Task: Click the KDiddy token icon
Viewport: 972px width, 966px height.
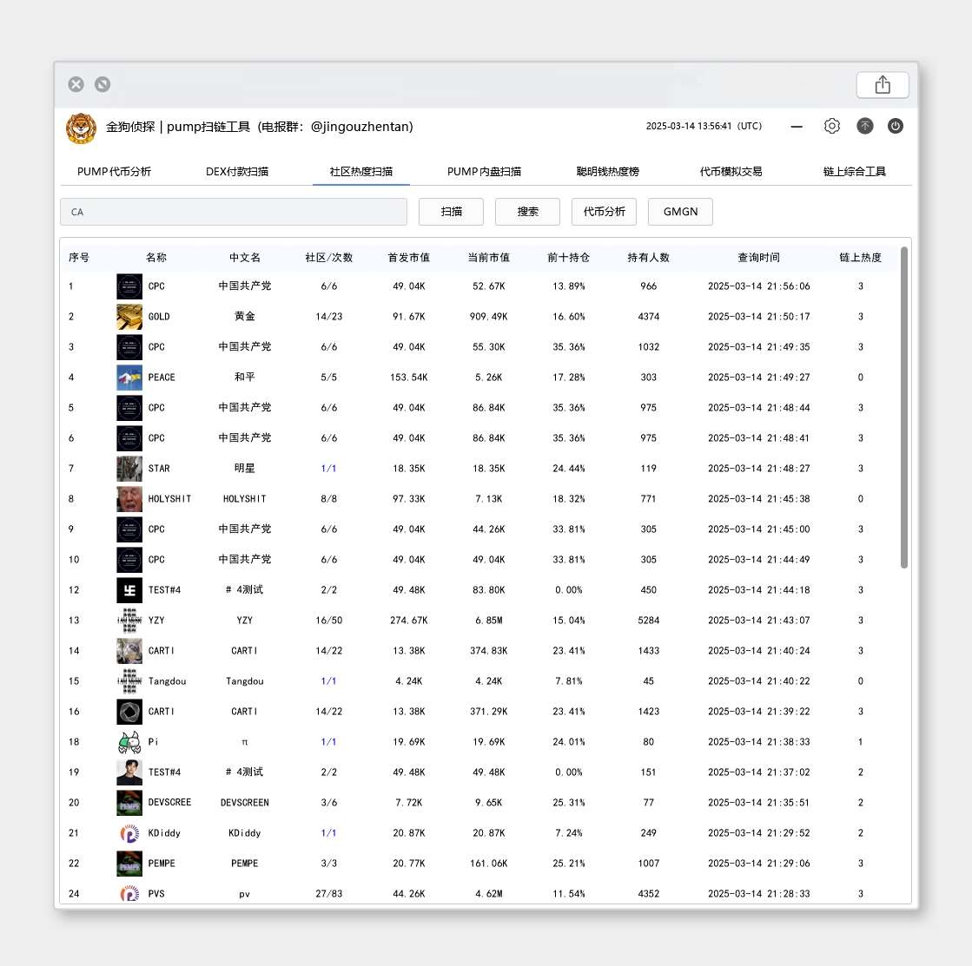Action: [x=129, y=833]
